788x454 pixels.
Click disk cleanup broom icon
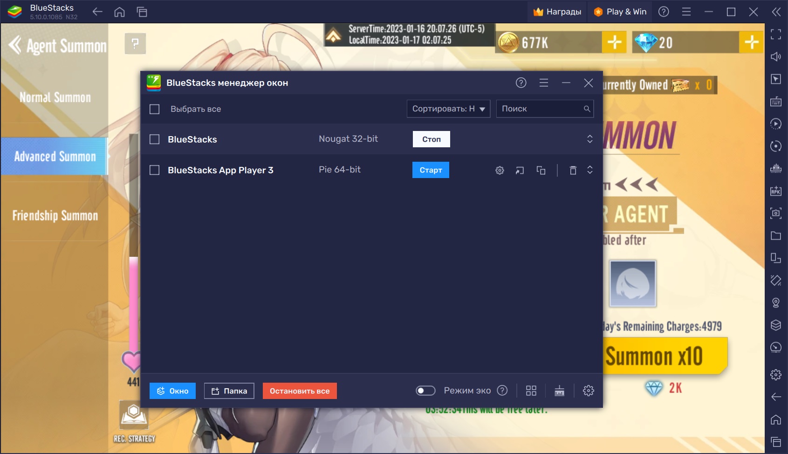tap(560, 391)
